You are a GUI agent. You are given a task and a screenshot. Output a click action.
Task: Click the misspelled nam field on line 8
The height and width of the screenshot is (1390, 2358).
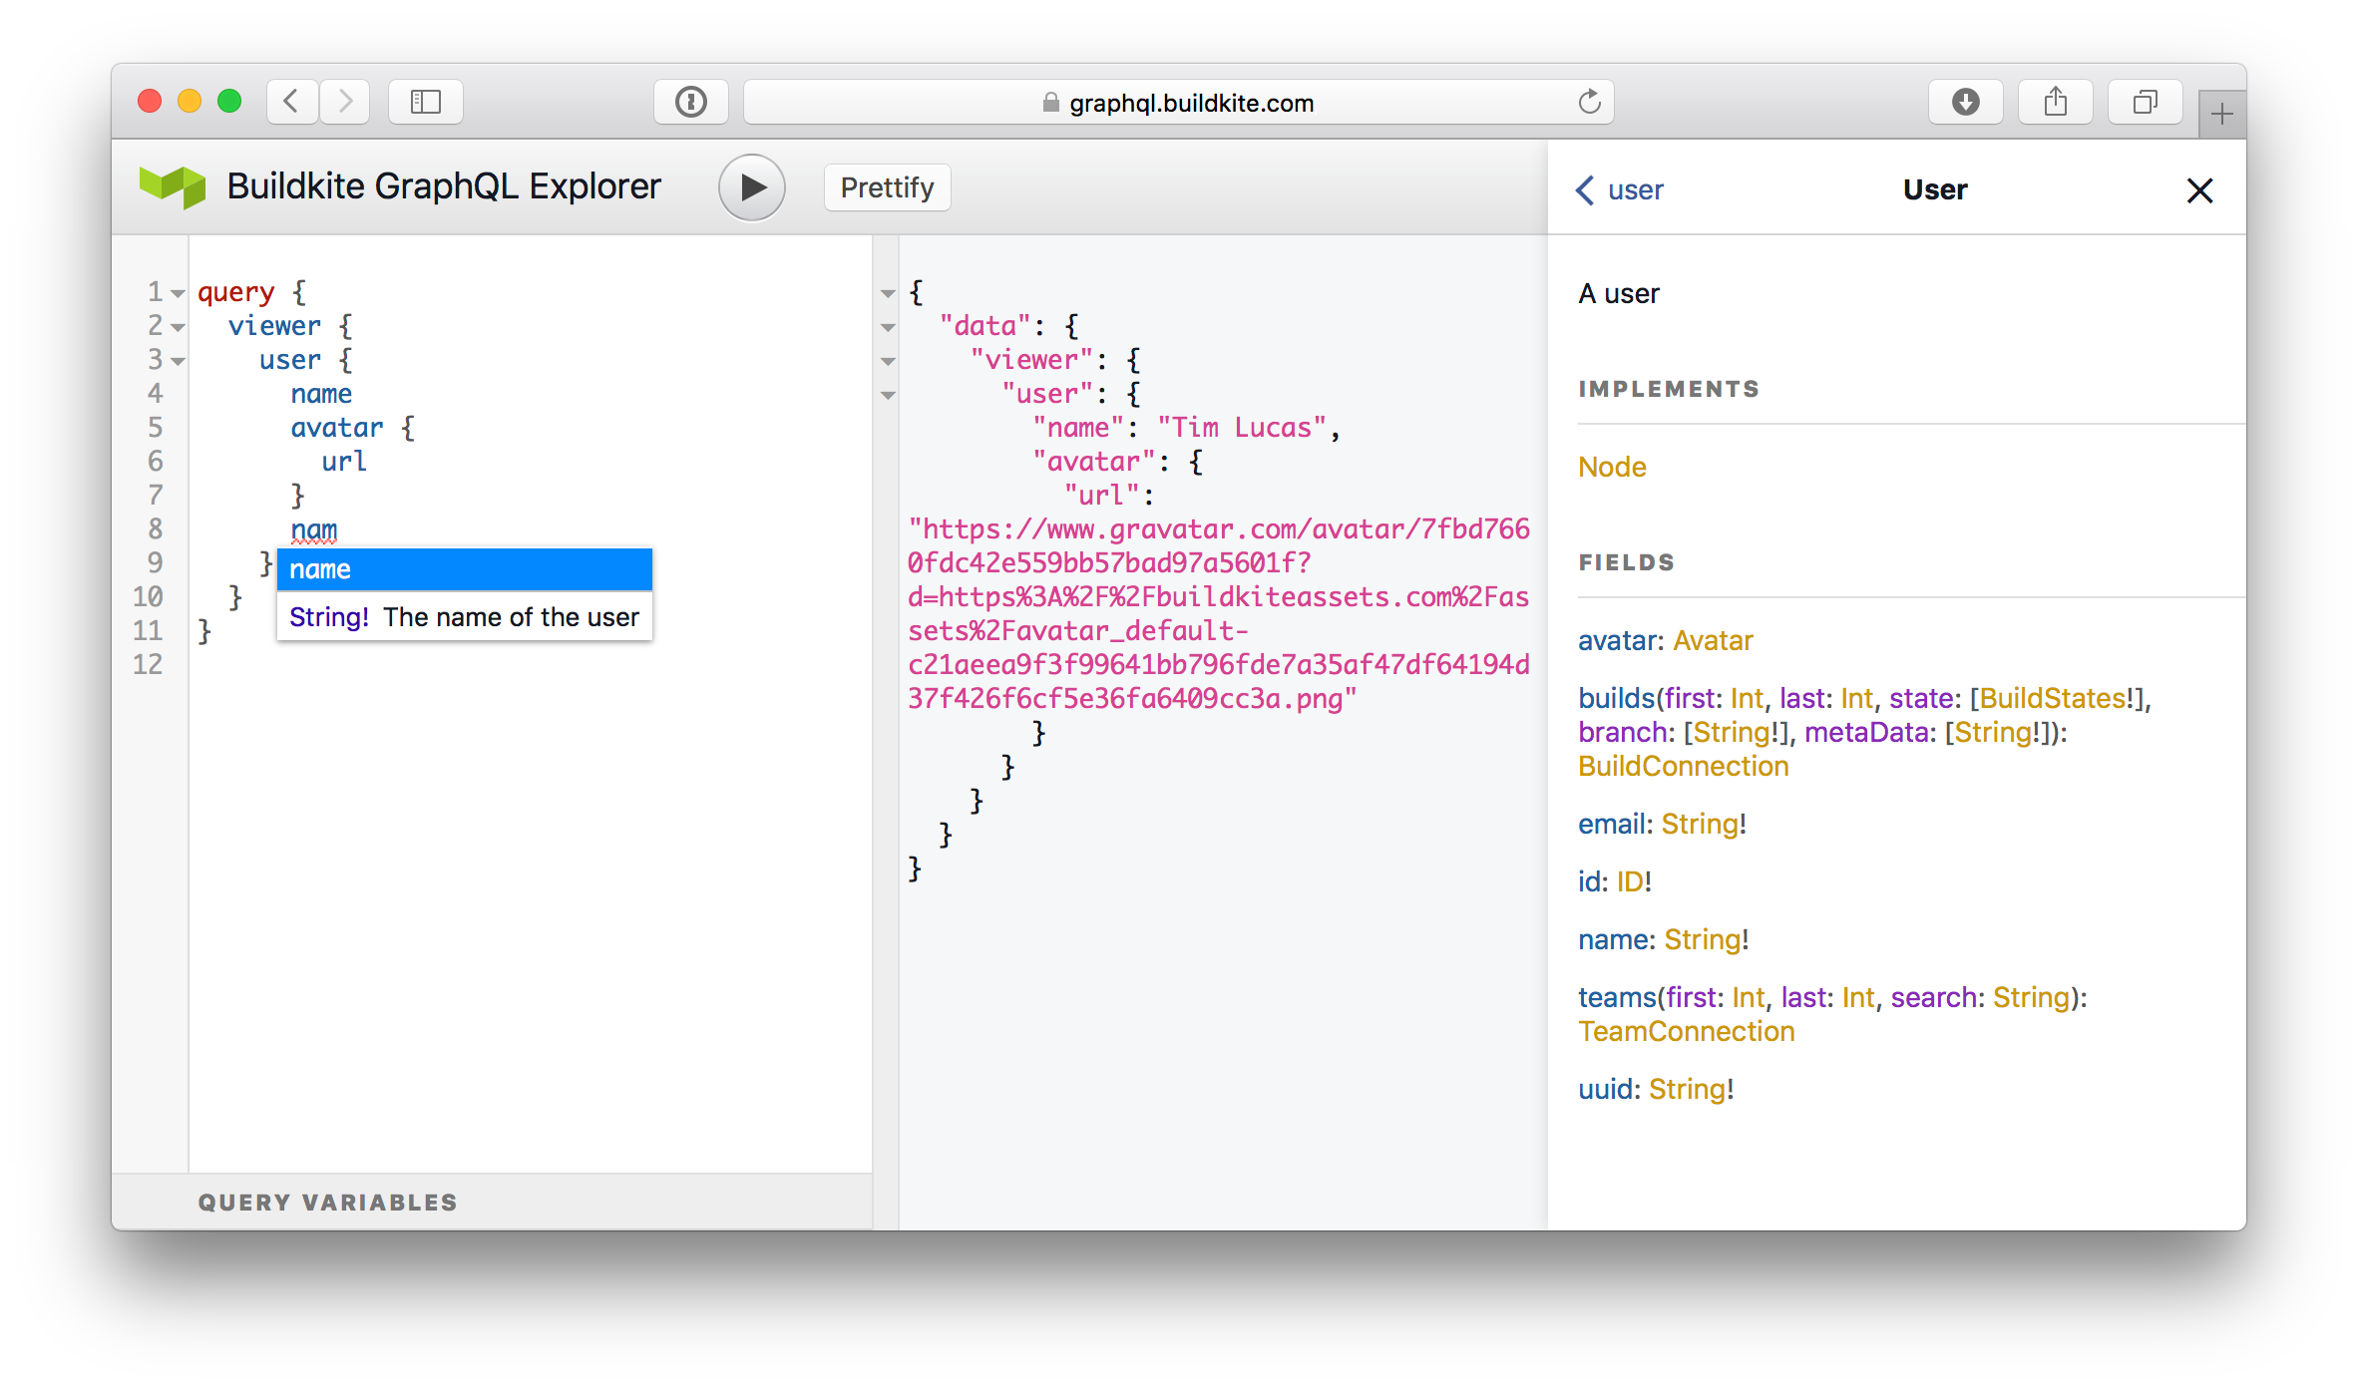[x=314, y=529]
